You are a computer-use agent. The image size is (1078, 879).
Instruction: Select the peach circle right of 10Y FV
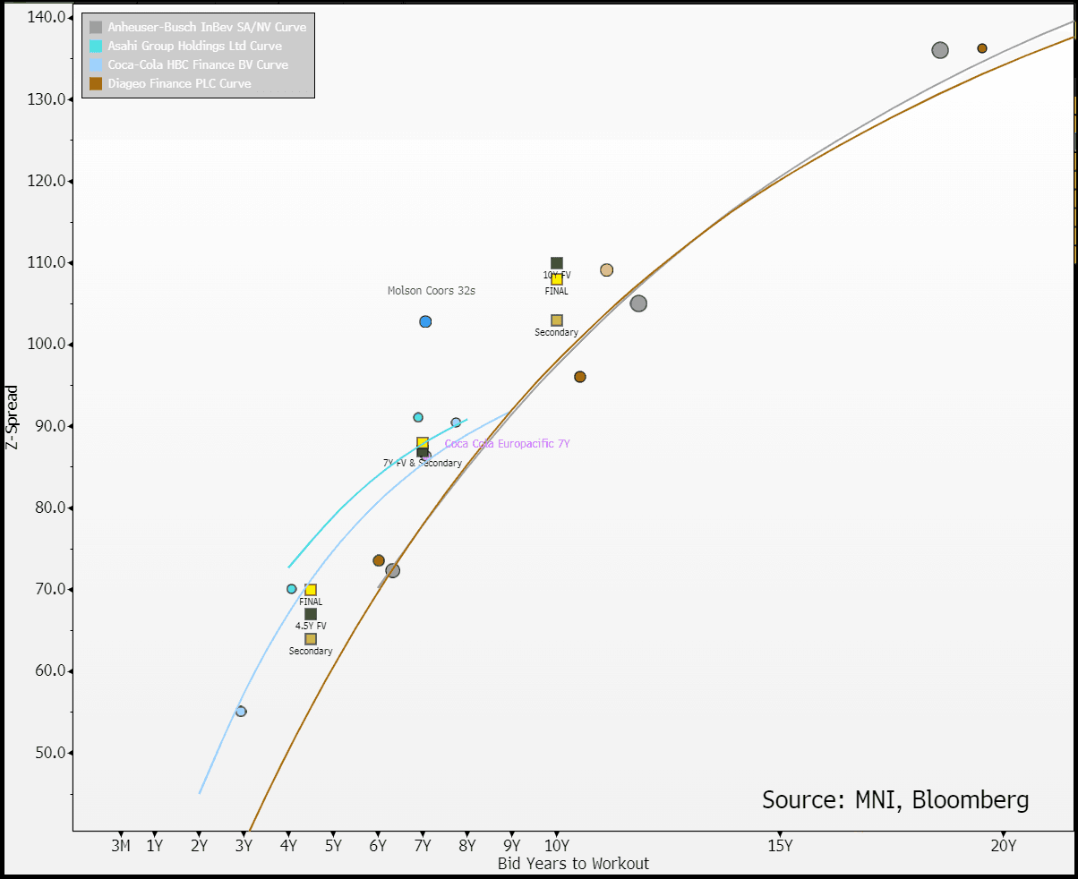pos(606,270)
